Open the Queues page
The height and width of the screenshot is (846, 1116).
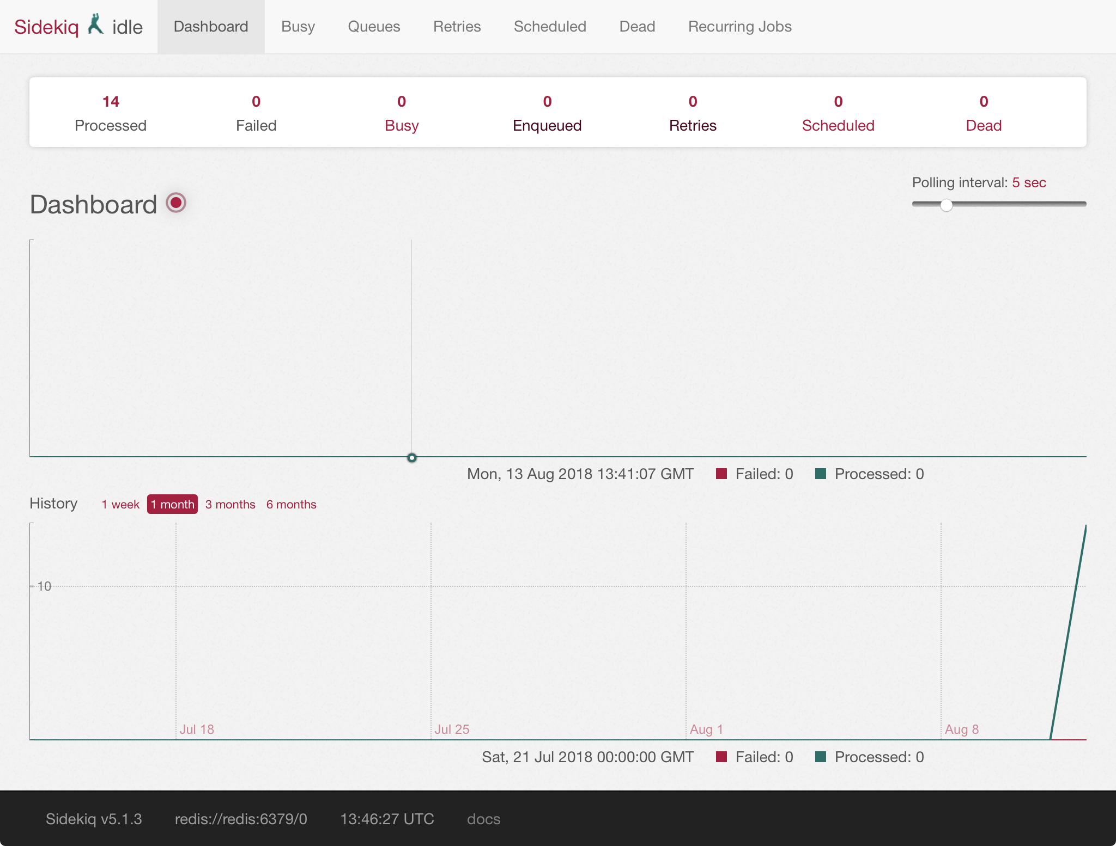(x=374, y=26)
